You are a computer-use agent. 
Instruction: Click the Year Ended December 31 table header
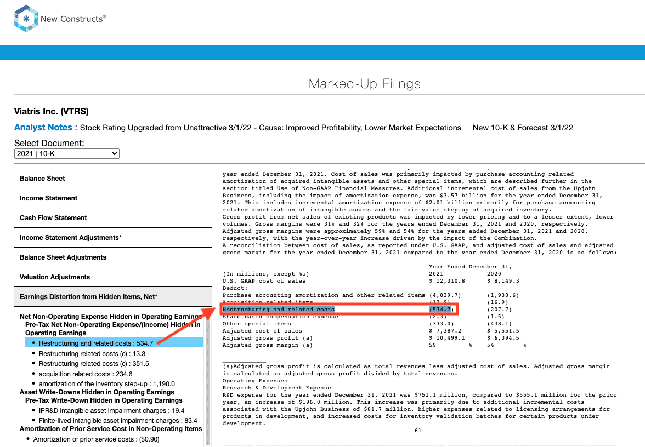point(471,267)
